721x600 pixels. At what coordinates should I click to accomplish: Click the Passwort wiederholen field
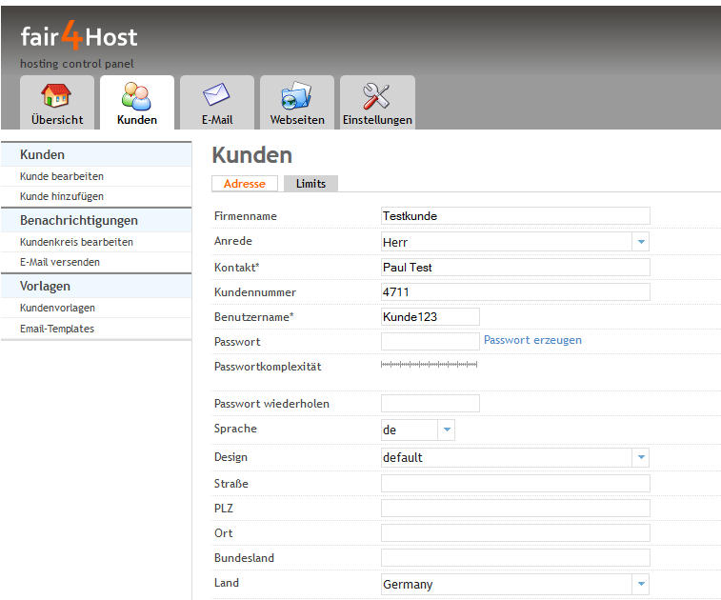(430, 404)
